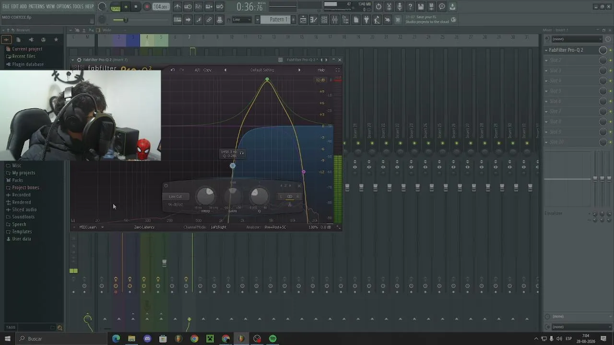
Task: Open the FILE menu
Action: (6, 6)
